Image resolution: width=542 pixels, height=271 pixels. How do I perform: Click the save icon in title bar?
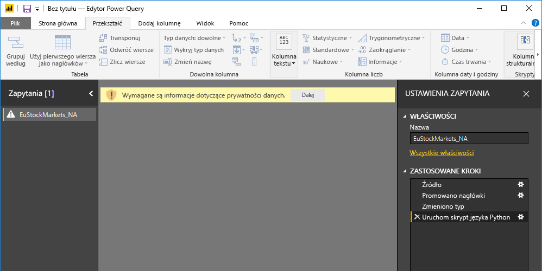point(27,9)
